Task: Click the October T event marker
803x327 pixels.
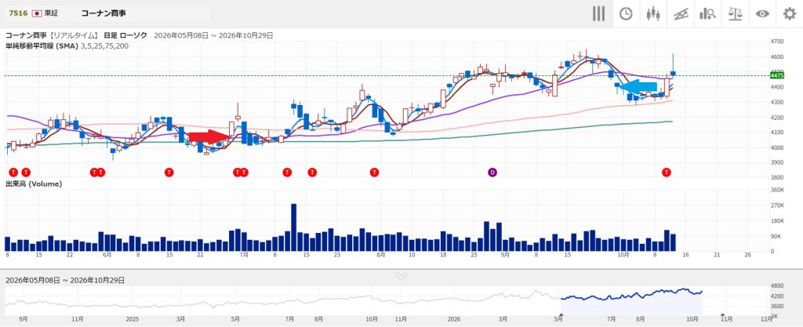Action: tap(667, 172)
